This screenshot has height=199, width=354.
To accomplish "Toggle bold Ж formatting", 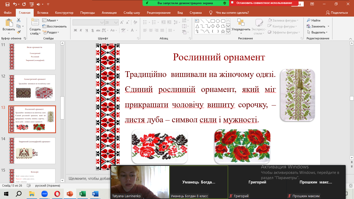I will [x=75, y=30].
